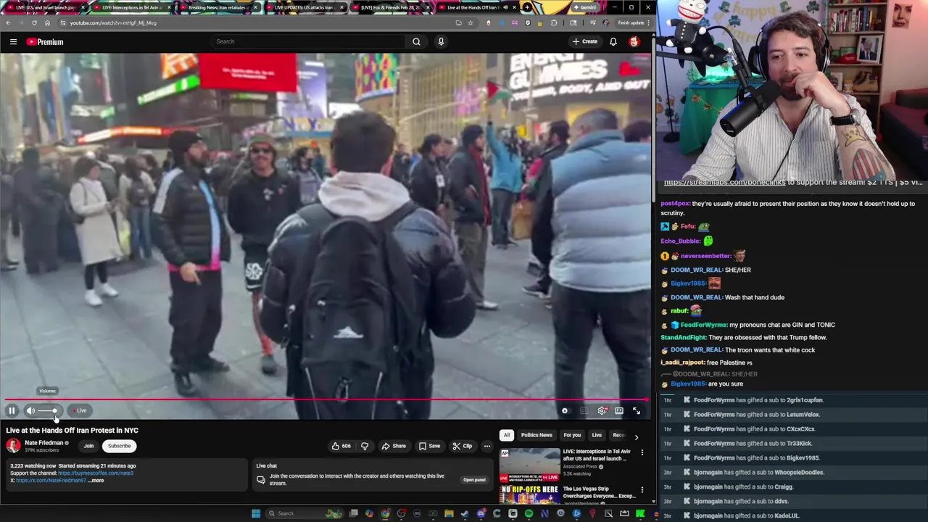Open a new browser tab

[x=527, y=7]
